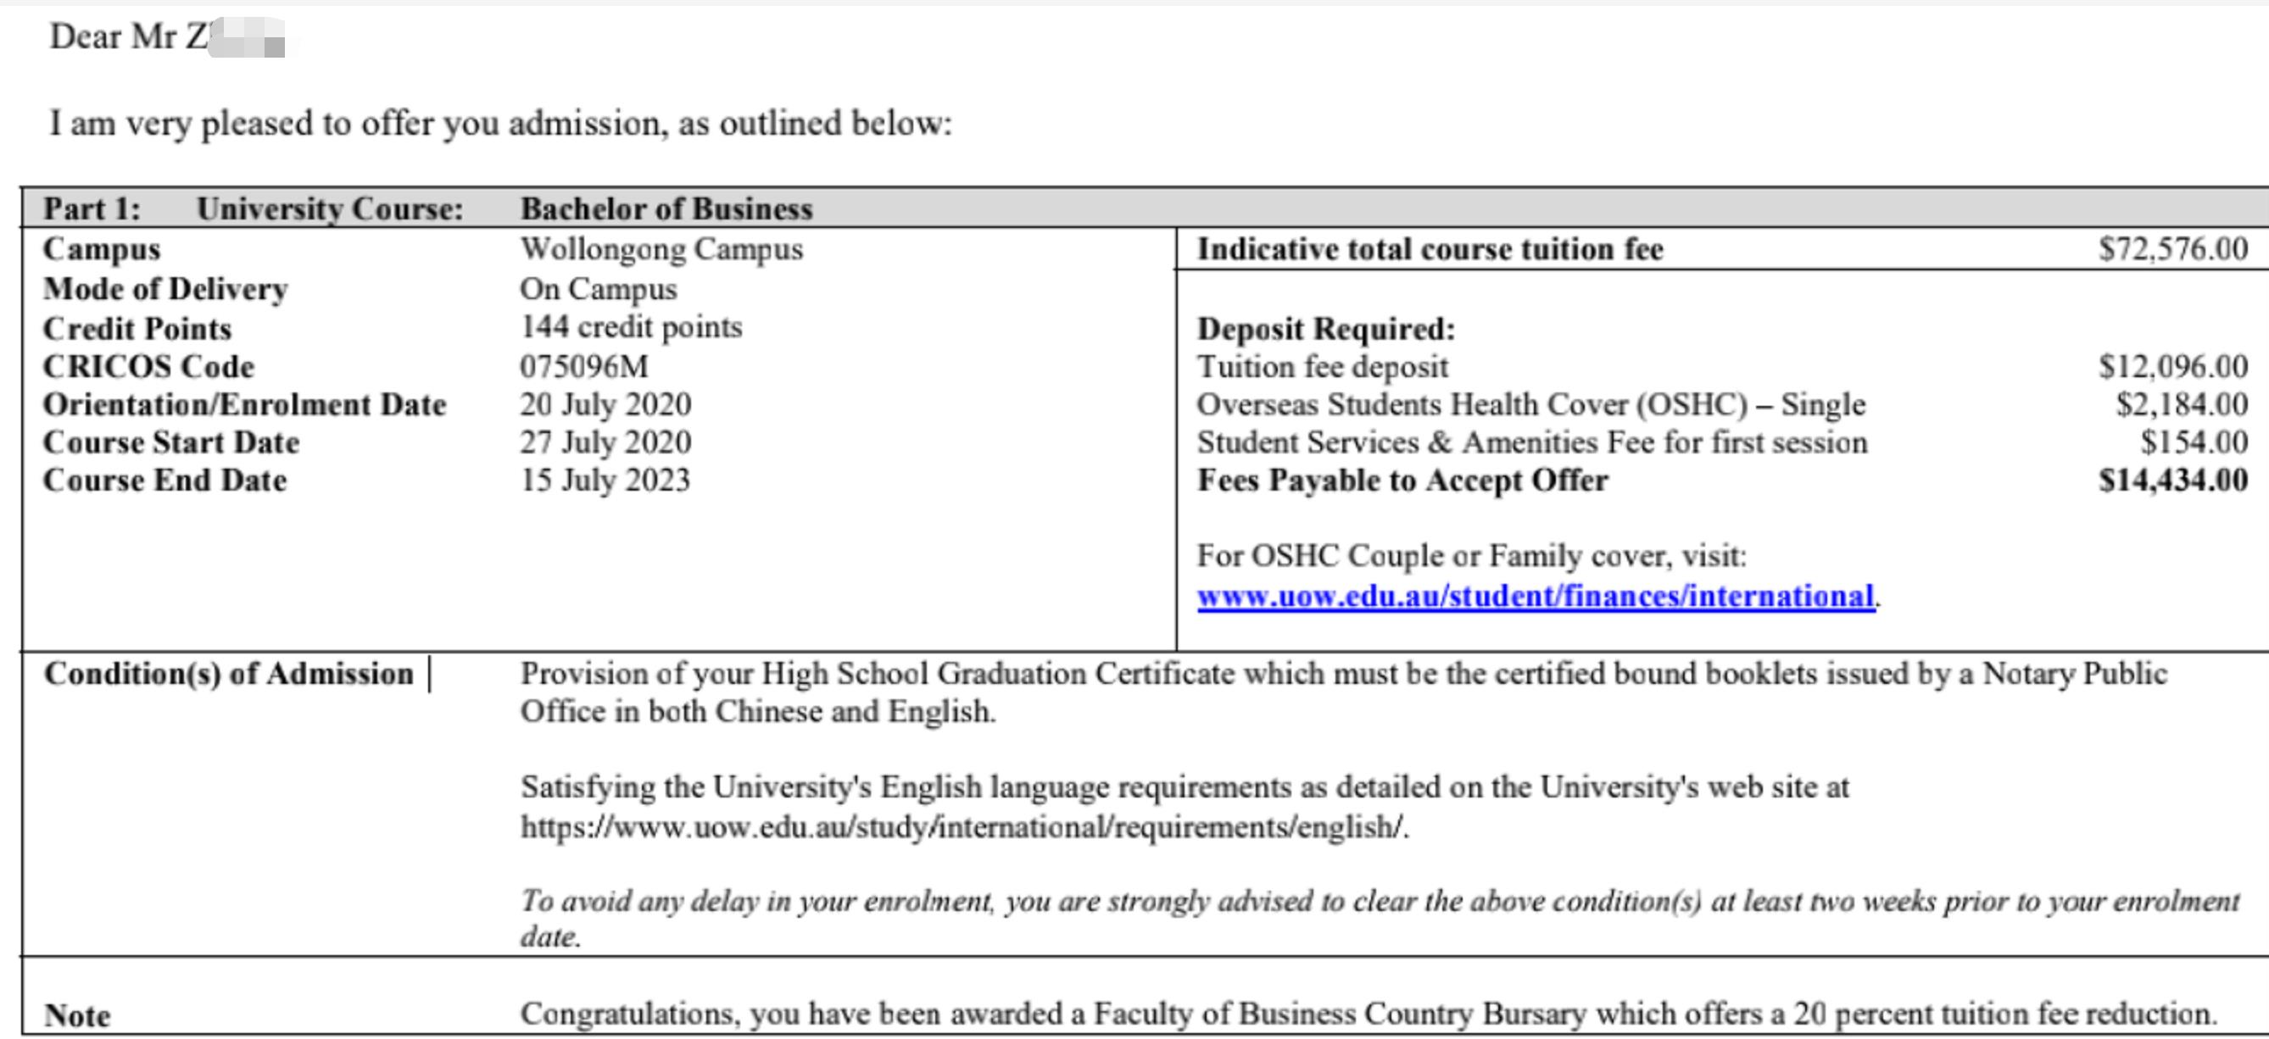Open the uow.edu.au student finances international link
2269x1039 pixels.
[x=1535, y=597]
